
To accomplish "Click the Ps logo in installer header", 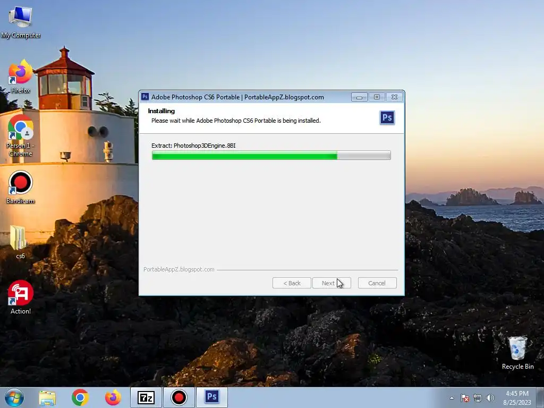I will pos(387,118).
